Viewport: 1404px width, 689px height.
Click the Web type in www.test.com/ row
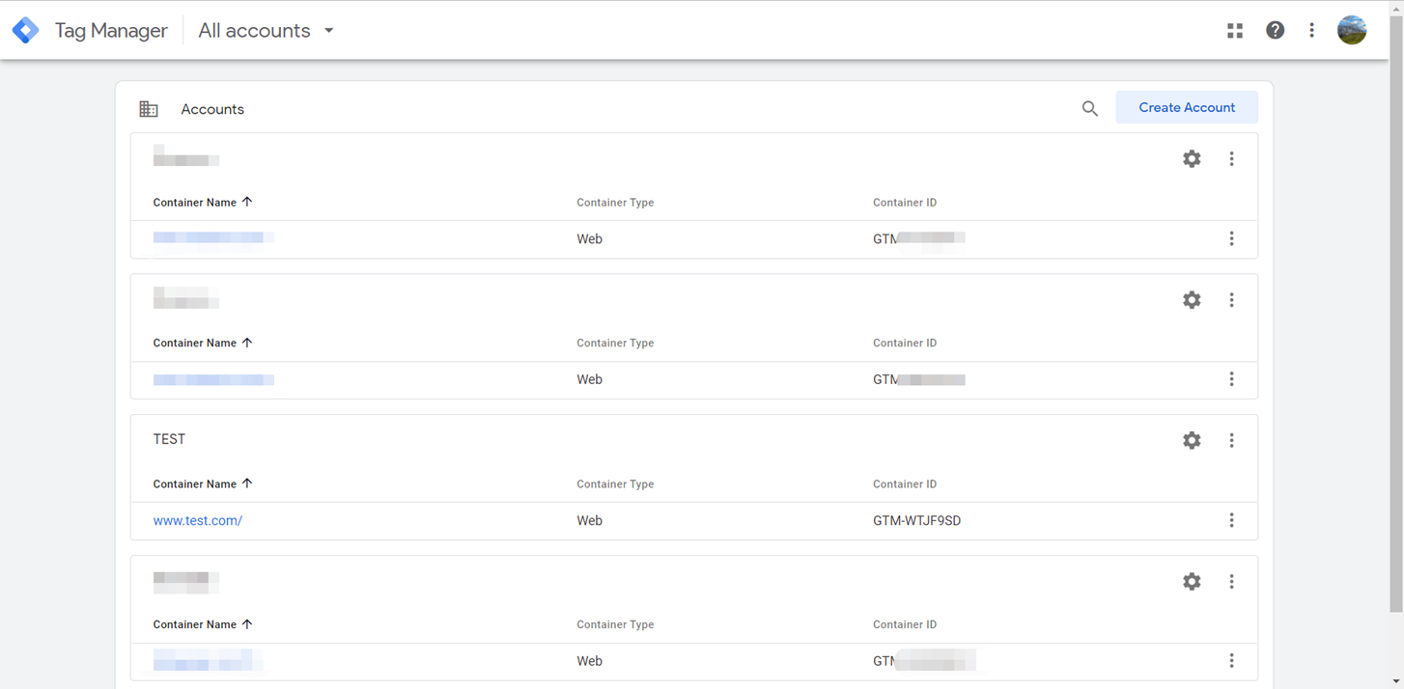tap(589, 520)
